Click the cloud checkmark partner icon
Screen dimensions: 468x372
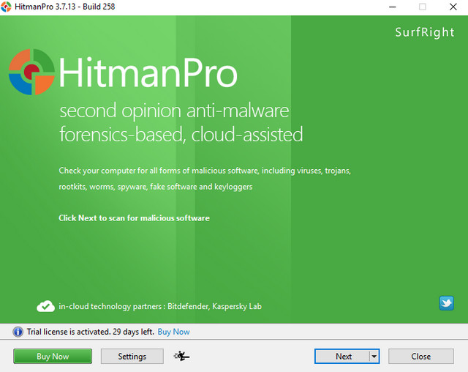tap(45, 306)
